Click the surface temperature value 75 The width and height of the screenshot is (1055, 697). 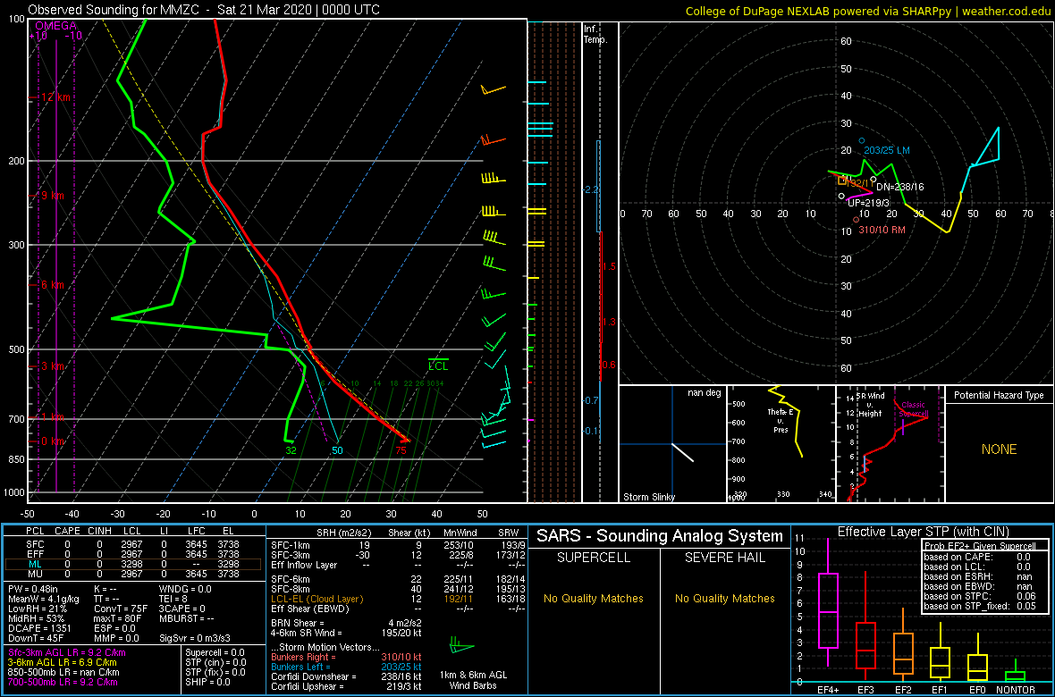click(x=401, y=450)
